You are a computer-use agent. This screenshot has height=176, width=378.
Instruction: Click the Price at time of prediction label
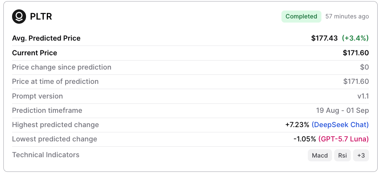[55, 82]
